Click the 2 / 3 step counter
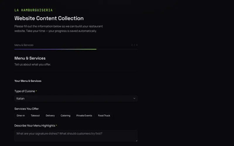 click(134, 45)
